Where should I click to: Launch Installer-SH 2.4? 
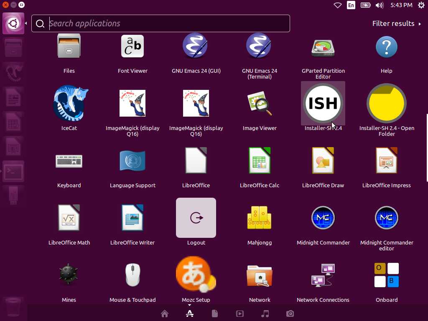coord(323,104)
